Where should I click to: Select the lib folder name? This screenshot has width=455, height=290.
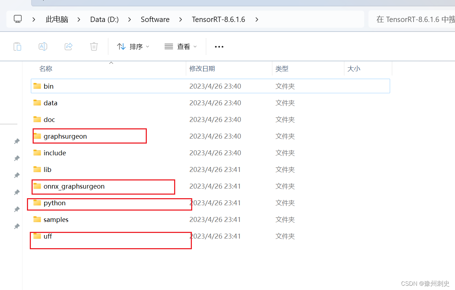(48, 169)
